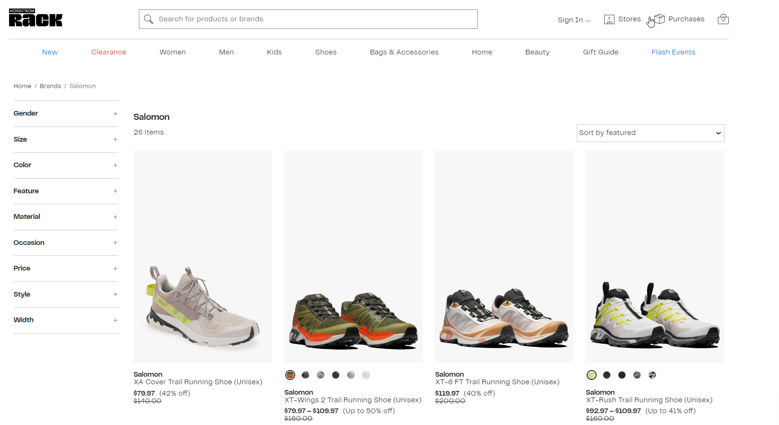Screen dimensions: 779x425
Task: Open the Bags & Accessories menu
Action: pos(404,52)
